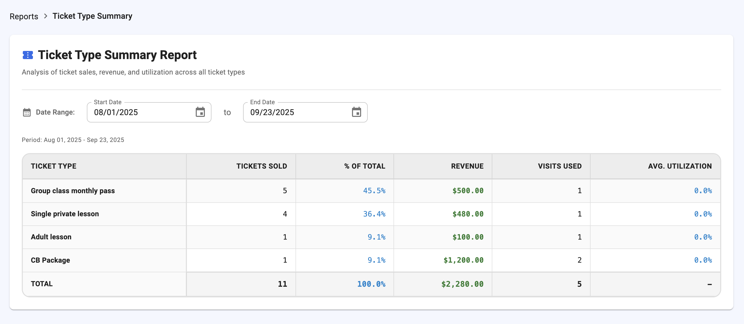Click 9.1% in the CB Package row
Screen dimensions: 744x324
pos(377,260)
